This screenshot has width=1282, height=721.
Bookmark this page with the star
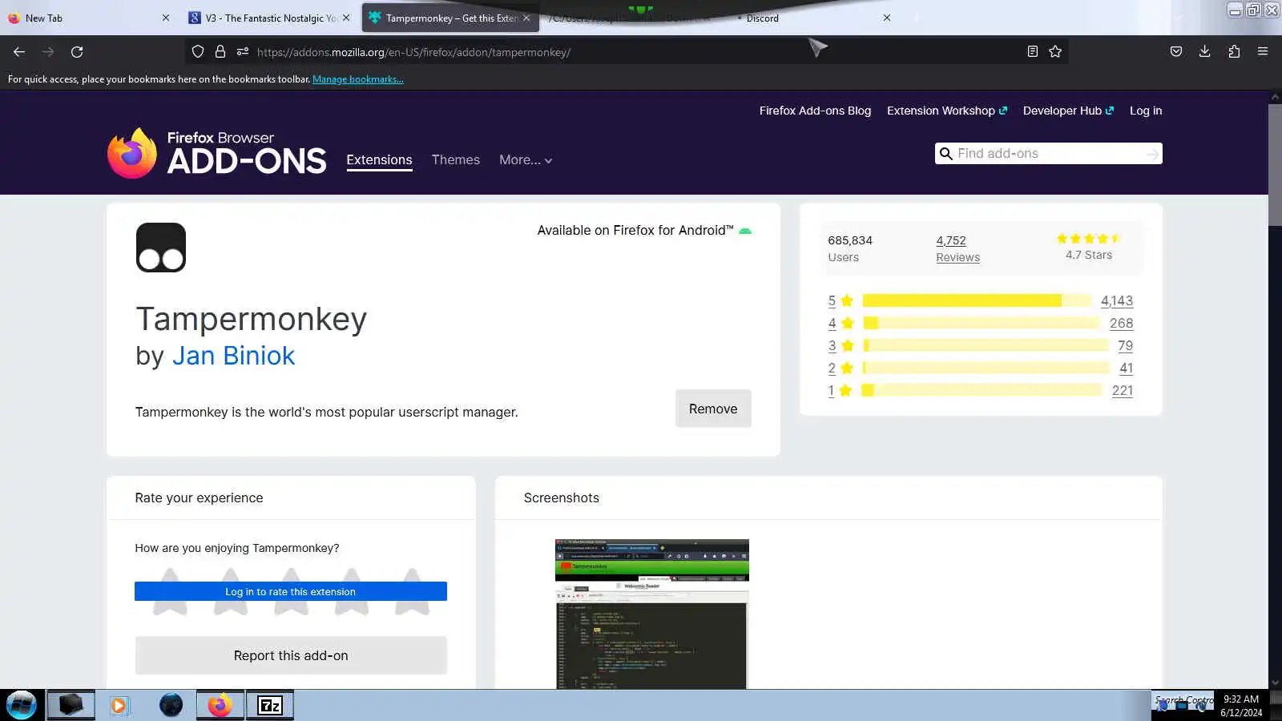point(1055,52)
